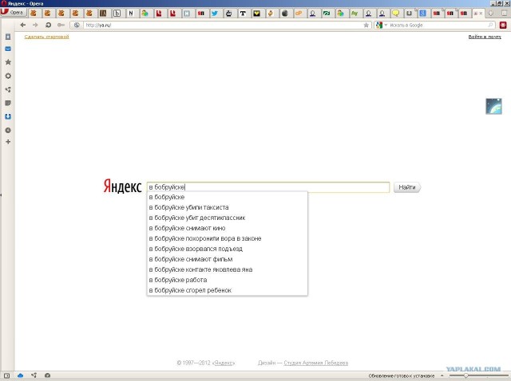Viewport: 511px width, 381px height.
Task: Click the planet thumbnail on right edge
Action: pyautogui.click(x=493, y=106)
